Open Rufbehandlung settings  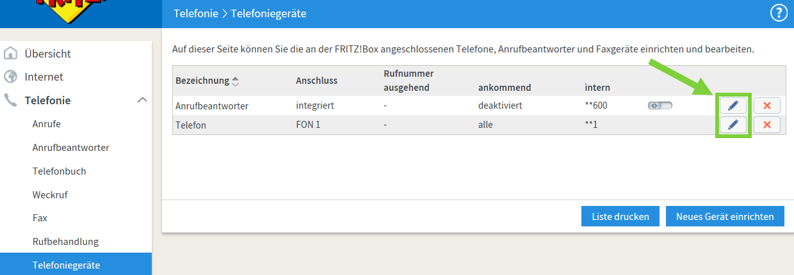tap(65, 242)
